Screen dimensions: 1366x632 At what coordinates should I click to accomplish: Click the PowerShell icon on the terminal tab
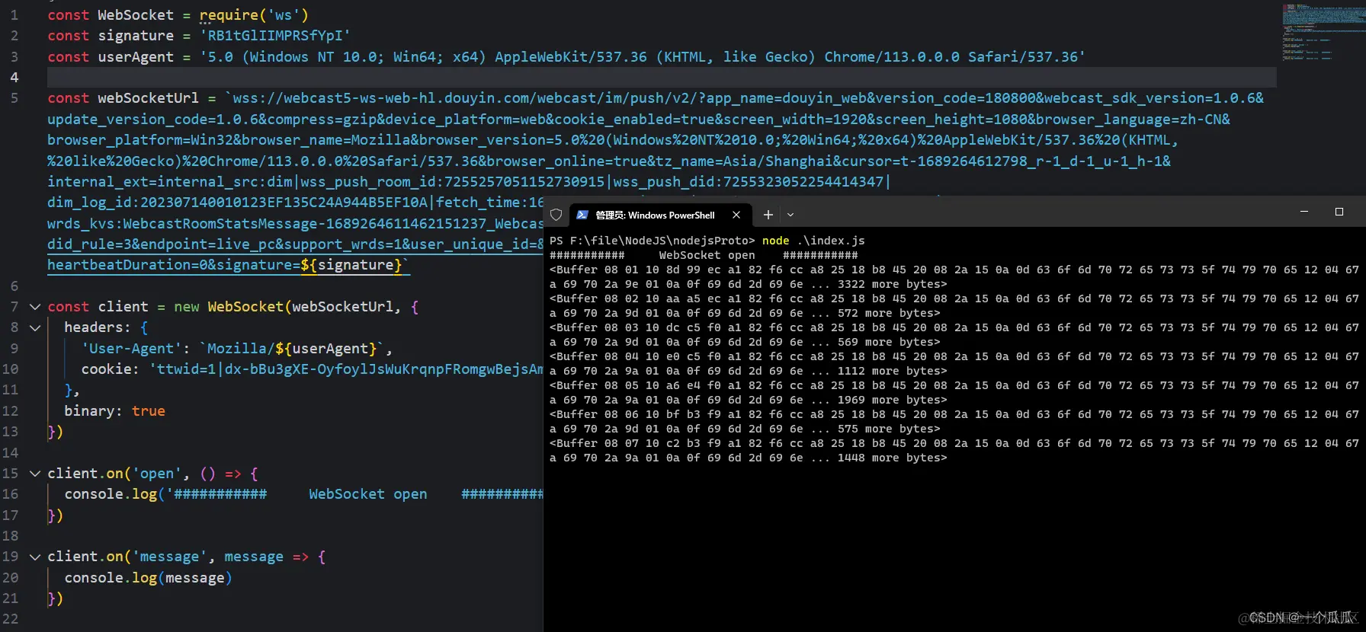tap(582, 215)
